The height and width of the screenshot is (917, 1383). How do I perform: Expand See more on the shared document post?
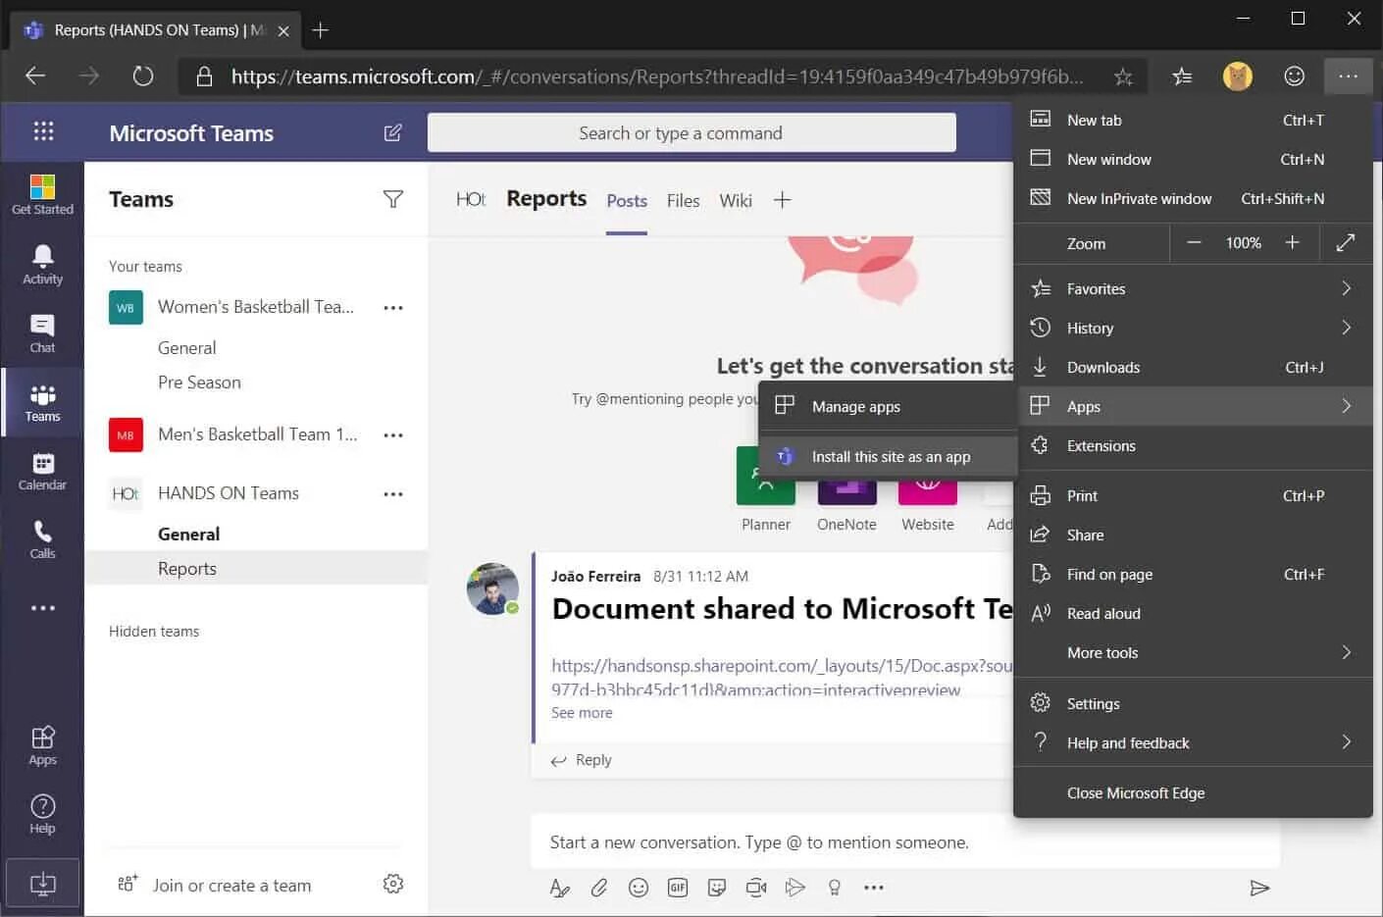[582, 712]
